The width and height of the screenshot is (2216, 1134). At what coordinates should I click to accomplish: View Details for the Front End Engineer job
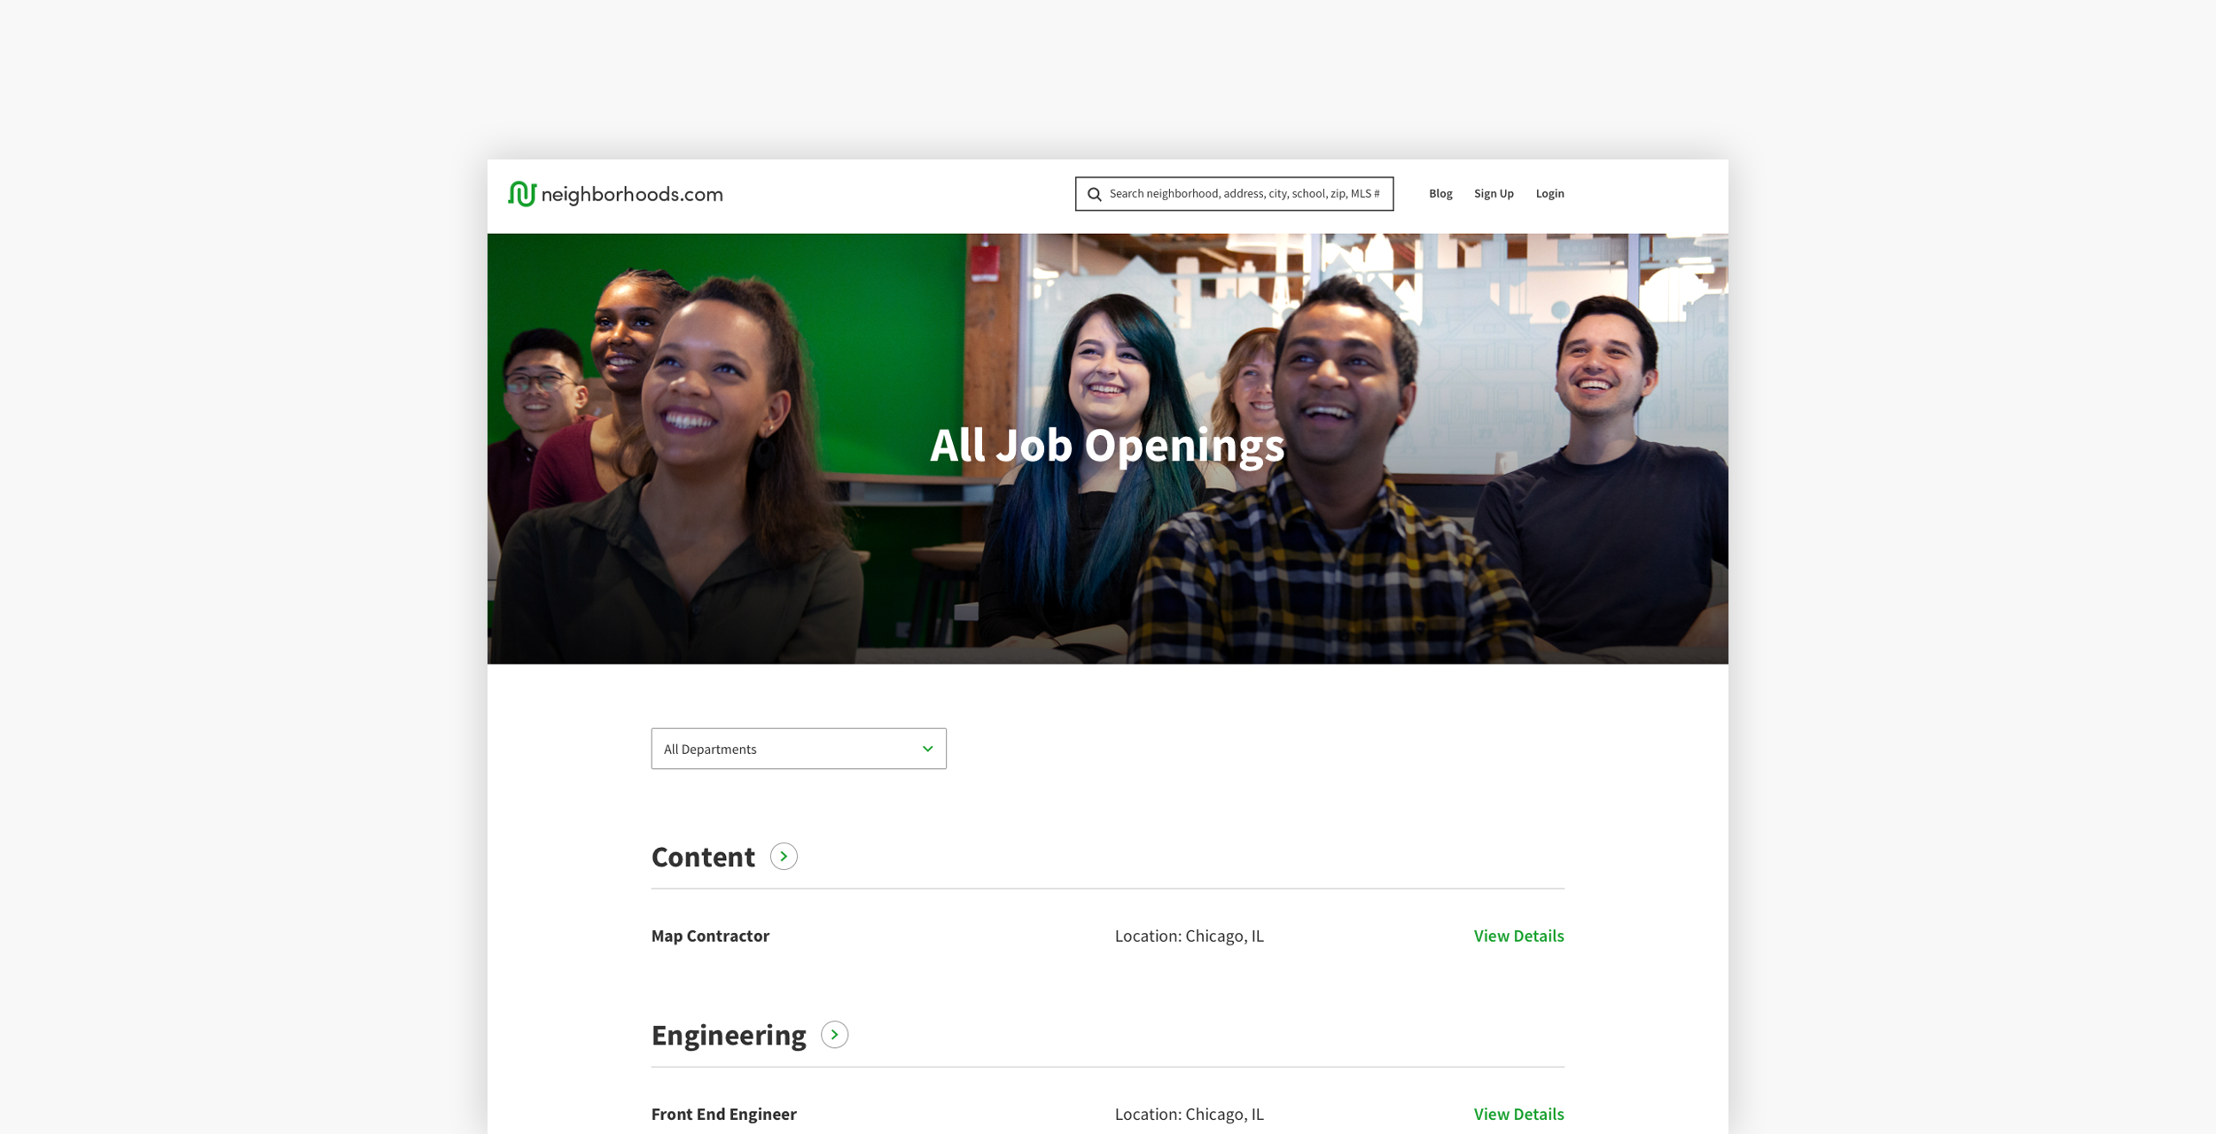point(1518,1114)
